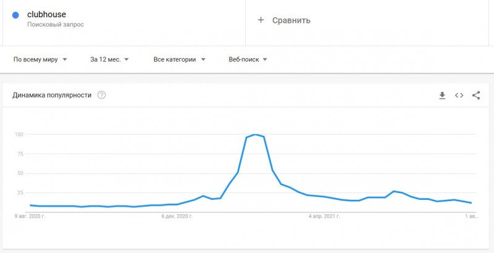Open the embed code icon
This screenshot has width=494, height=253.
459,96
